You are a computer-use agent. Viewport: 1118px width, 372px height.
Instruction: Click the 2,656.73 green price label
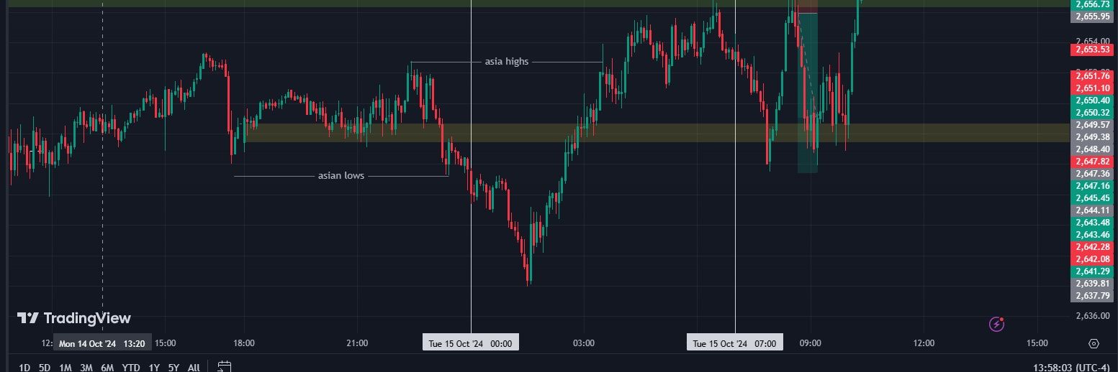(x=1093, y=4)
